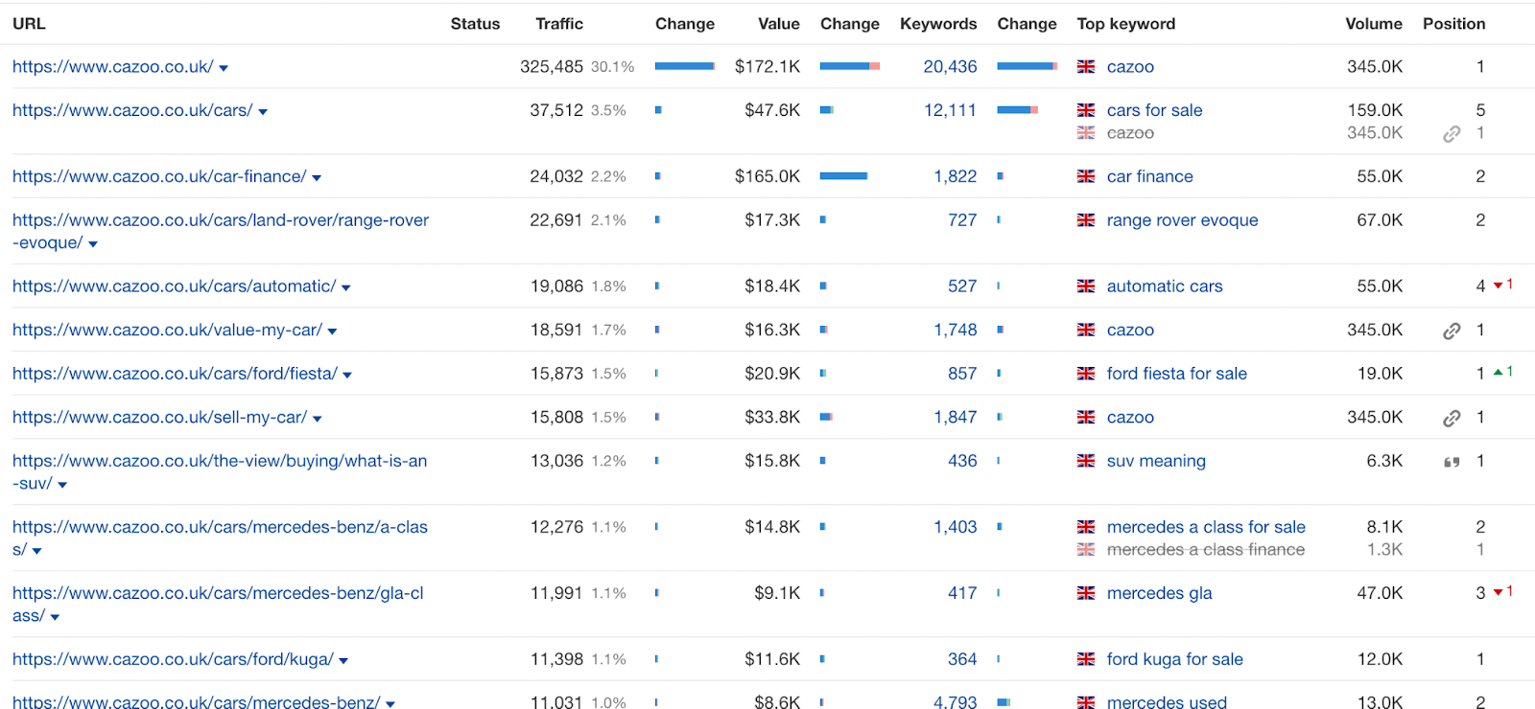
Task: Click the sitelinks chain icon in sell-my-car row
Action: pyautogui.click(x=1452, y=419)
